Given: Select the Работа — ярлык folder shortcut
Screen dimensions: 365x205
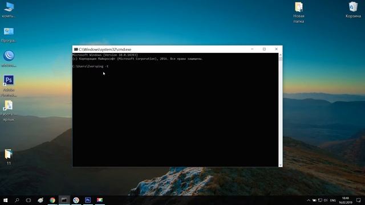Looking at the screenshot, I should (x=9, y=111).
